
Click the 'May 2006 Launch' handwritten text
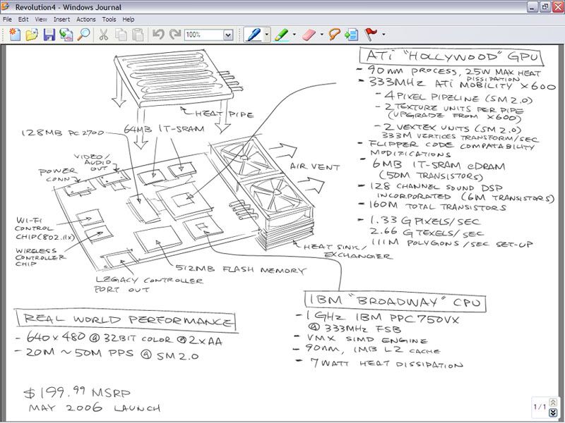pos(95,407)
